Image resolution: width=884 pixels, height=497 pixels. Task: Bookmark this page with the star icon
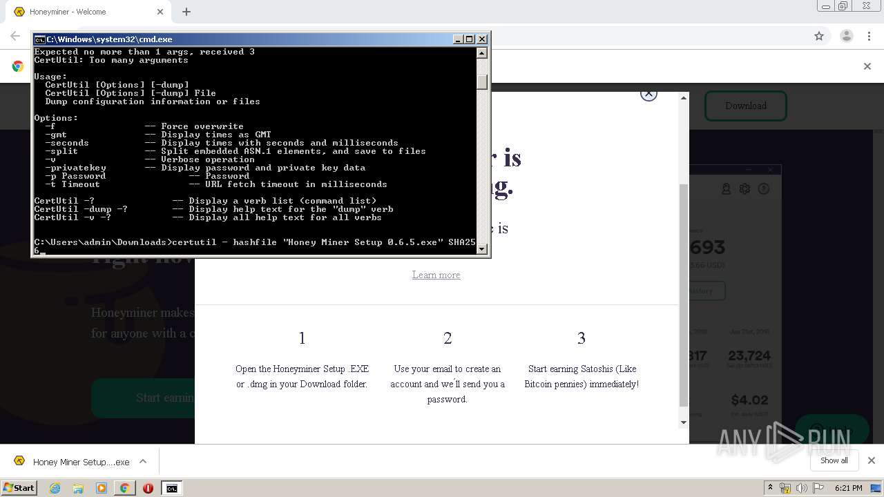(819, 36)
